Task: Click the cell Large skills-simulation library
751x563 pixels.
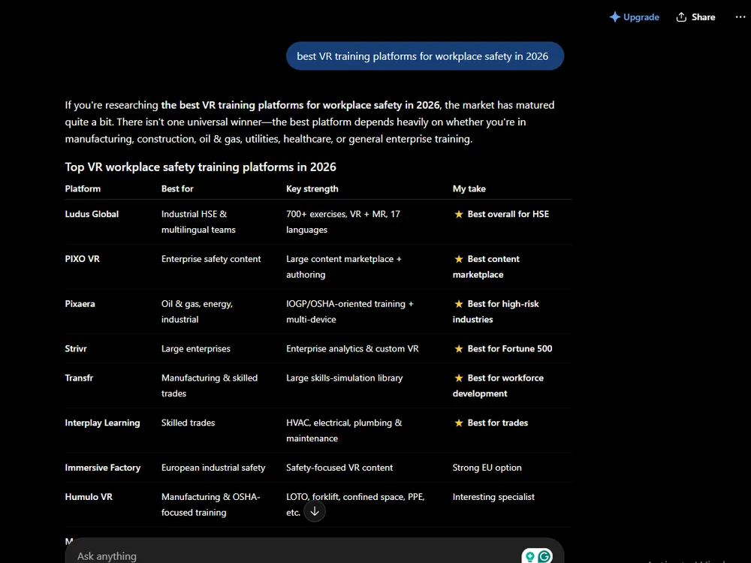Action: coord(345,378)
